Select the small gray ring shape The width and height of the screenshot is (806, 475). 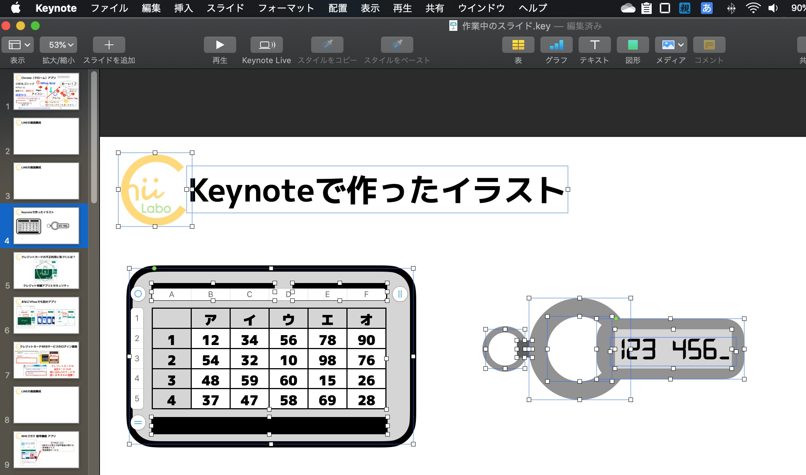(505, 349)
